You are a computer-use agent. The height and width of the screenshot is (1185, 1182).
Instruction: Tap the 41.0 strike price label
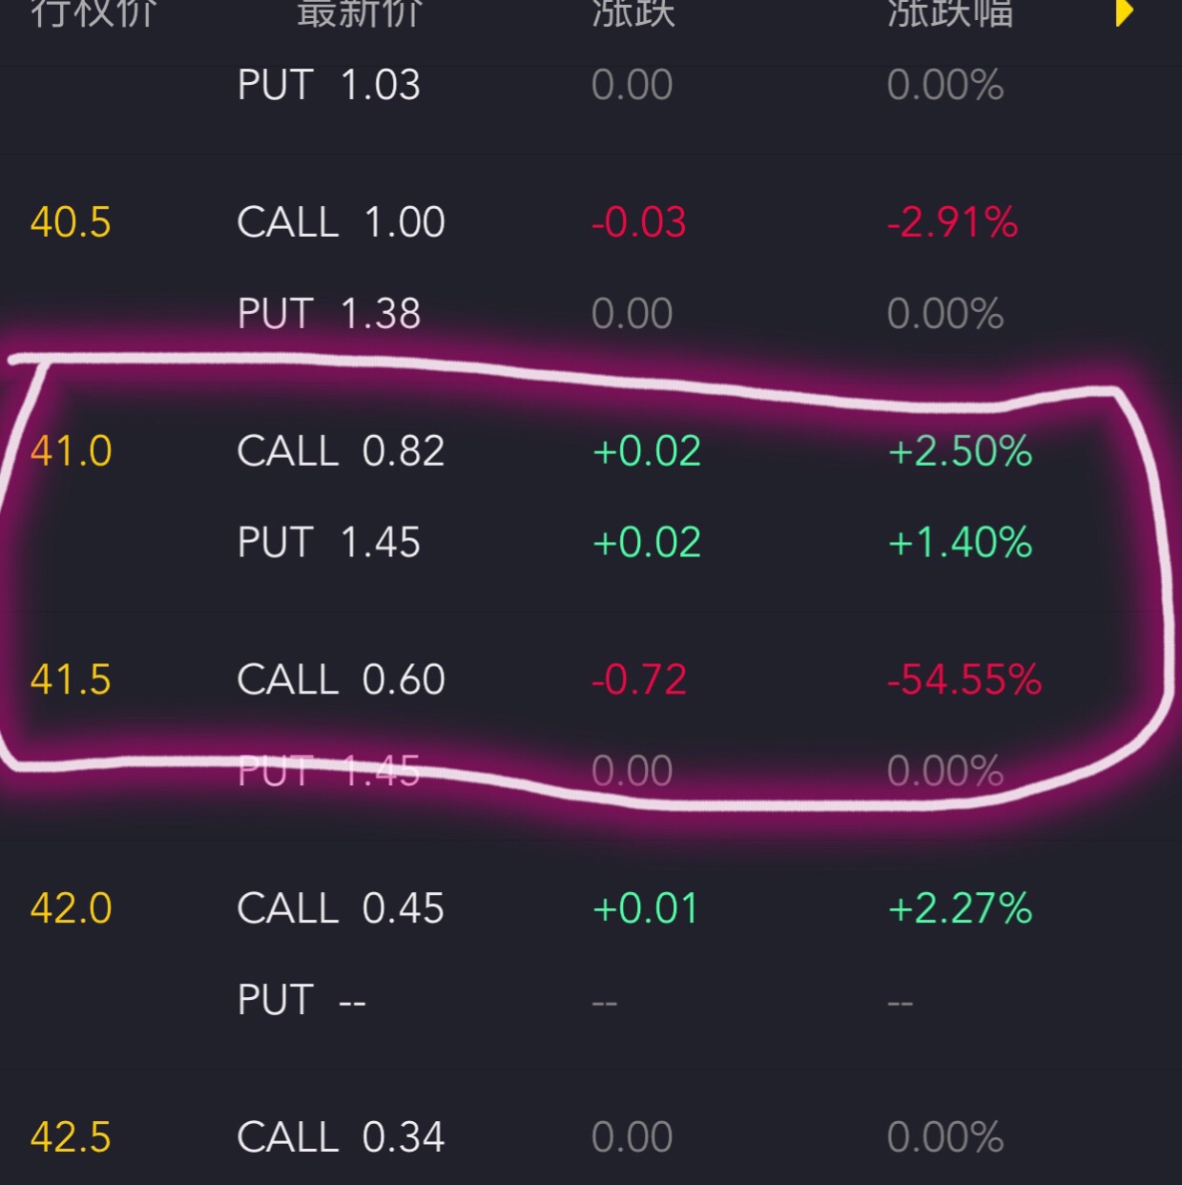coord(71,451)
